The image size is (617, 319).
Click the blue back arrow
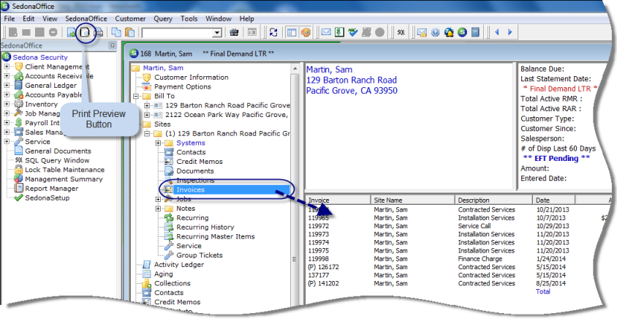click(x=496, y=32)
